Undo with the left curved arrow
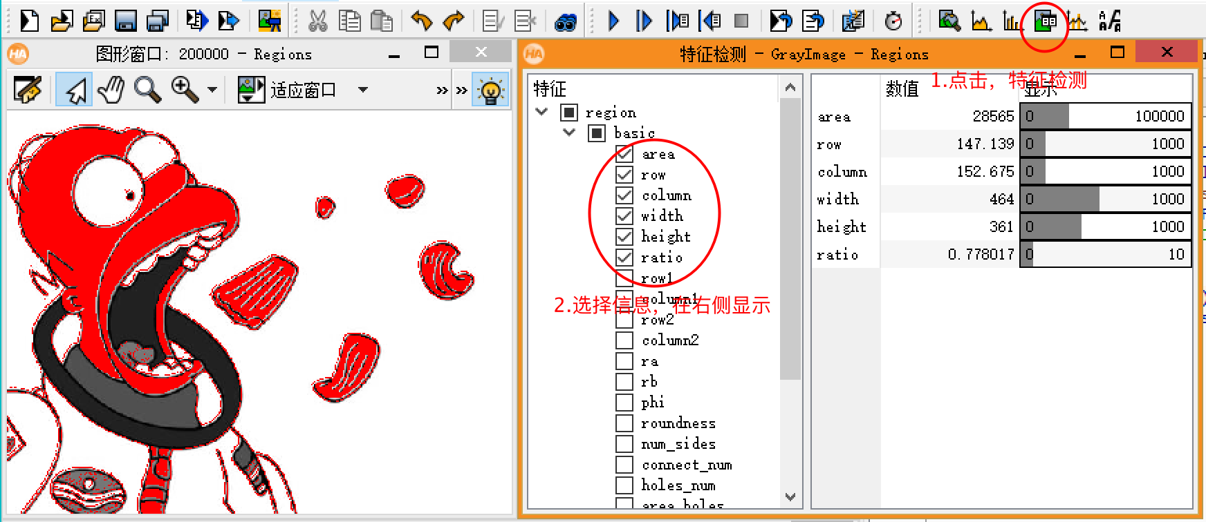 421,21
